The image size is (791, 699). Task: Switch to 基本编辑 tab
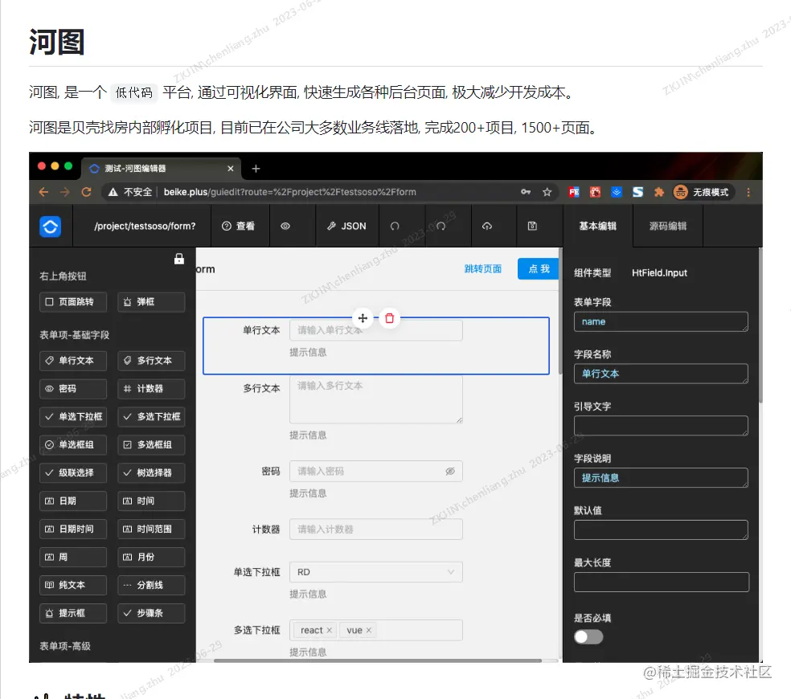click(x=598, y=226)
